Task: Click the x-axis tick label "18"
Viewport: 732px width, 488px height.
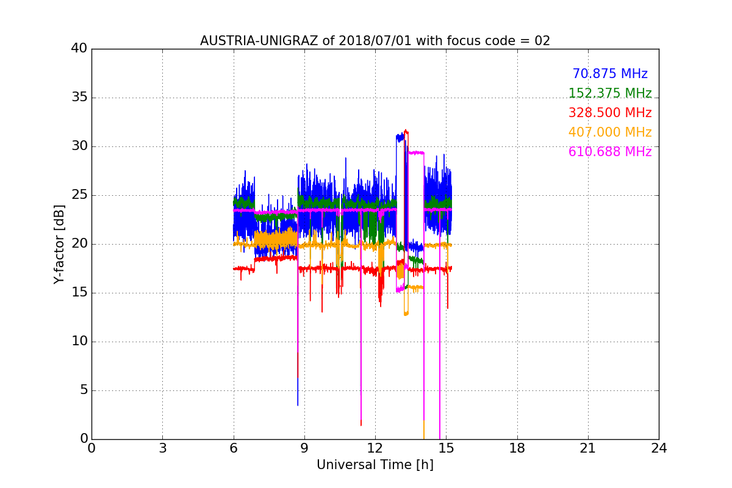Action: tap(517, 448)
